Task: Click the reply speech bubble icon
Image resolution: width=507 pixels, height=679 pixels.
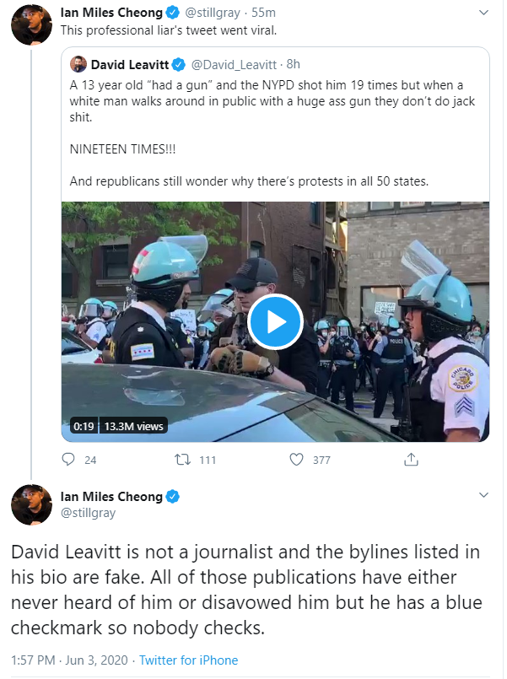Action: point(68,460)
